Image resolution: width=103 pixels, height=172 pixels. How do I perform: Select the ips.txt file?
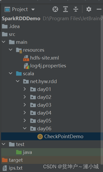pos(12,168)
